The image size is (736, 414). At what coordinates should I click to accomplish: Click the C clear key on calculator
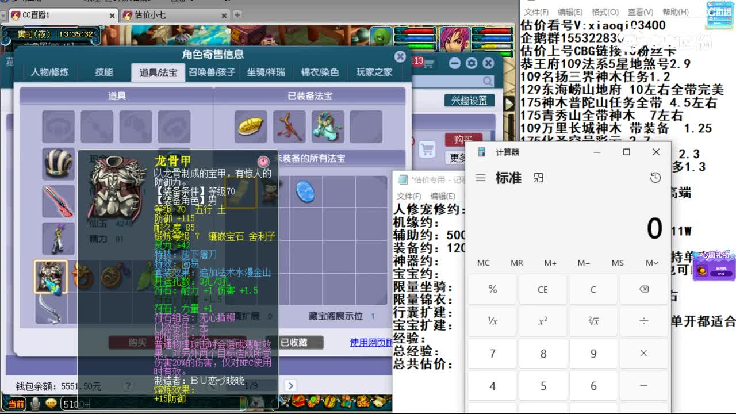(x=593, y=289)
